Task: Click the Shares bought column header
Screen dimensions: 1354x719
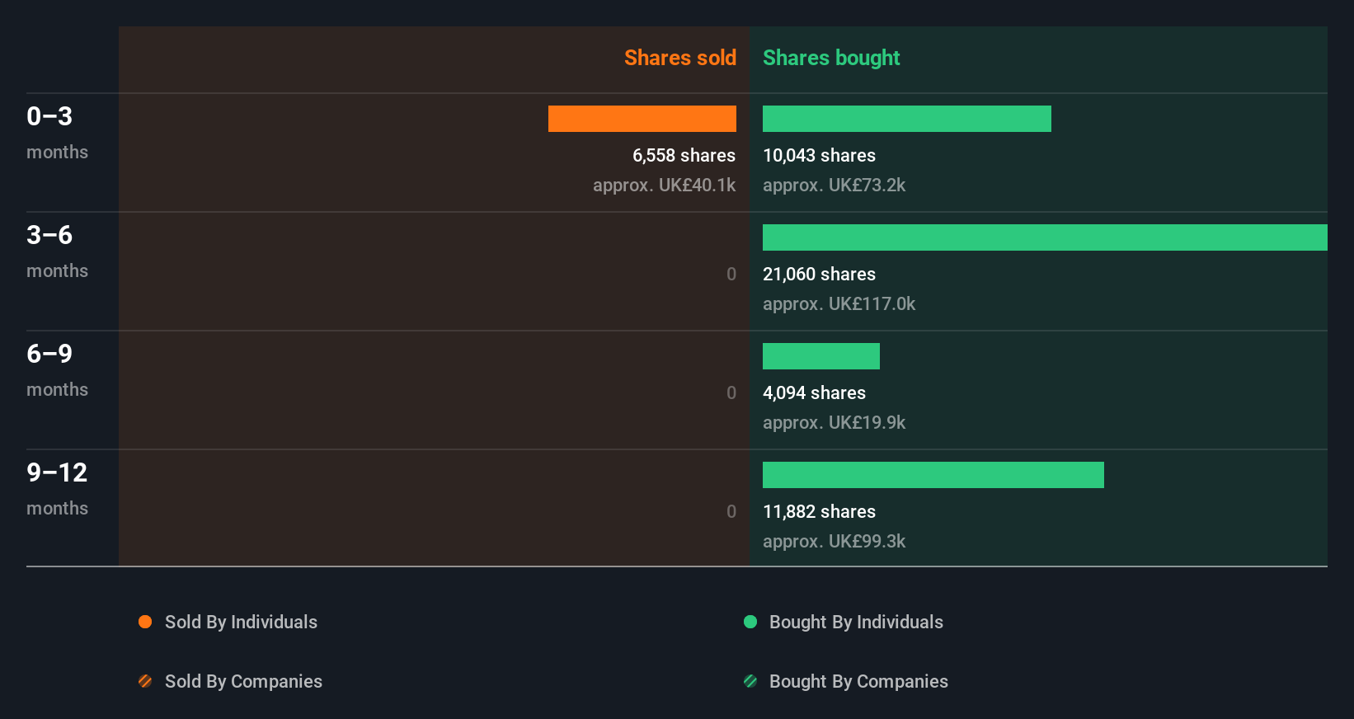Action: point(831,58)
